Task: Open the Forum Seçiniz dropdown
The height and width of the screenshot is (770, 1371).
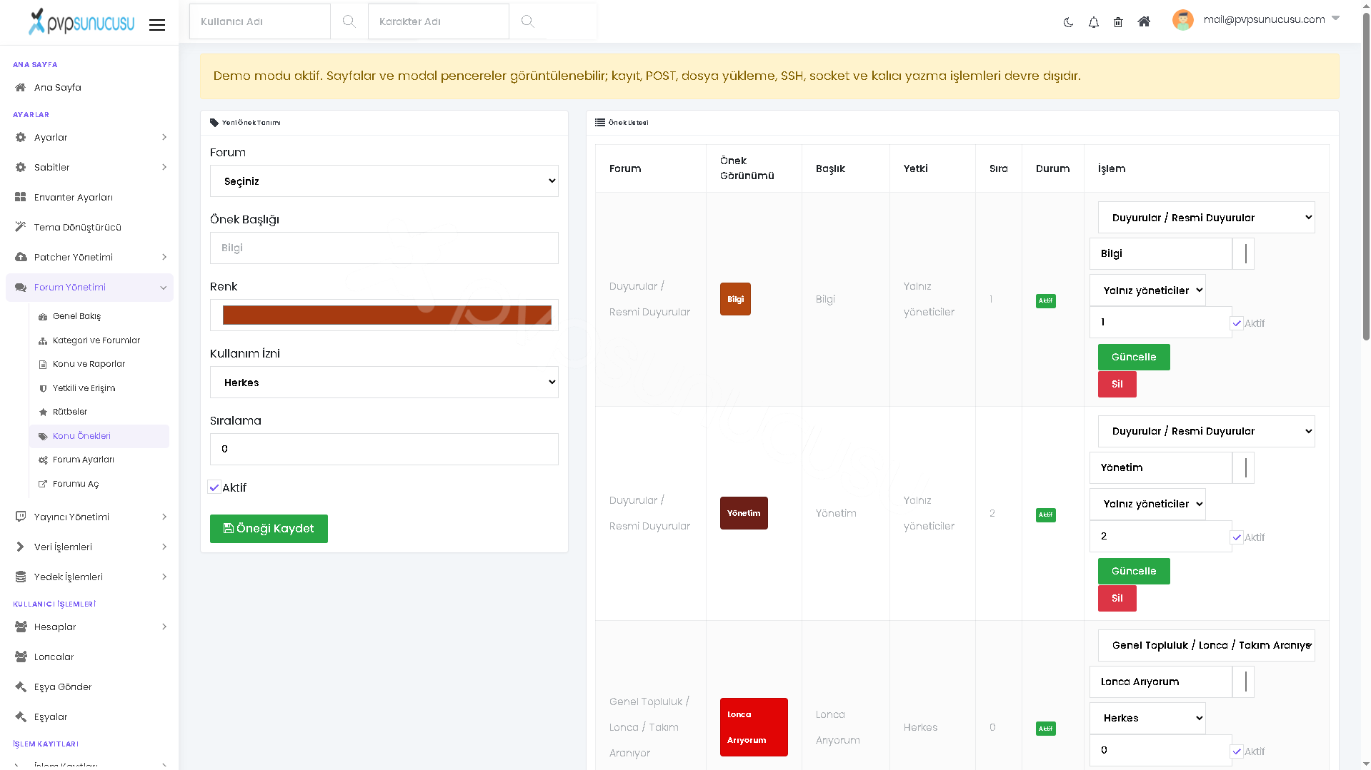Action: click(x=384, y=181)
